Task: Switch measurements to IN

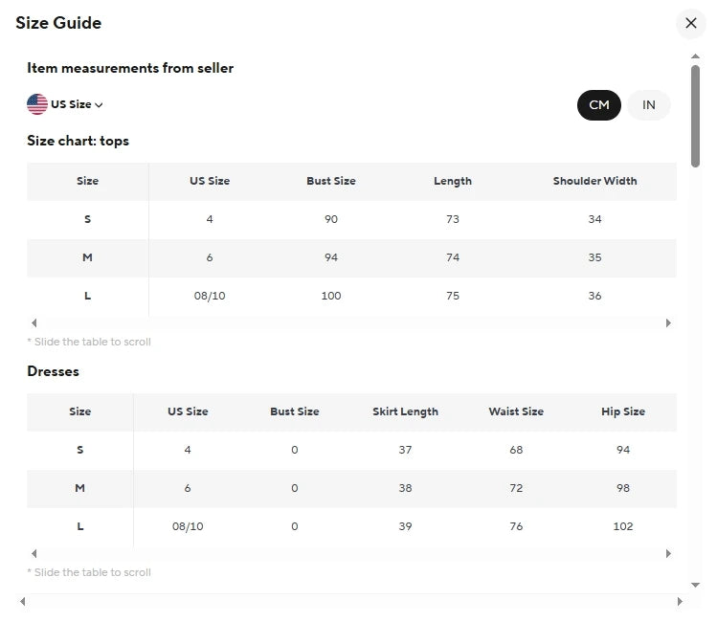Action: (649, 104)
